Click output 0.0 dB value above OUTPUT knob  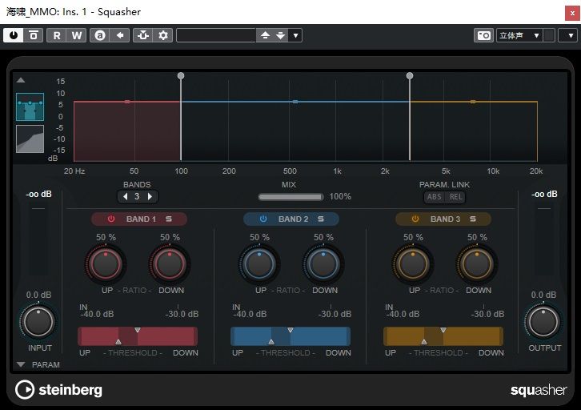pos(543,295)
